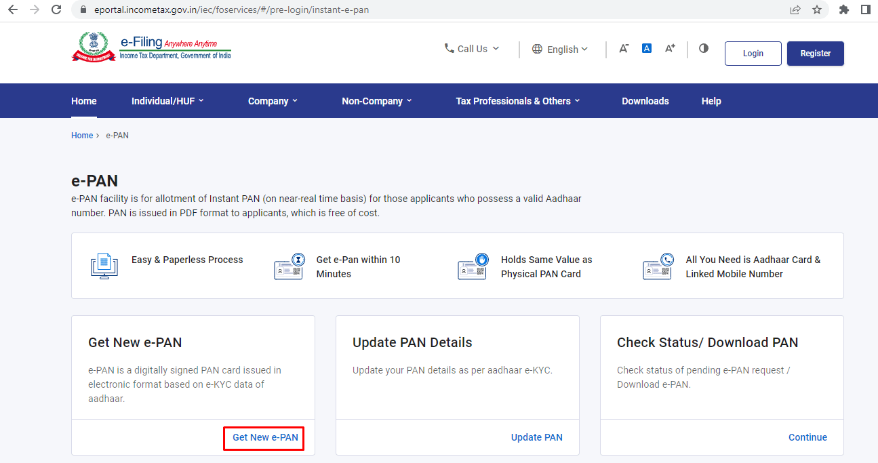The image size is (878, 463).
Task: Click the Call Us phone icon
Action: click(x=449, y=48)
